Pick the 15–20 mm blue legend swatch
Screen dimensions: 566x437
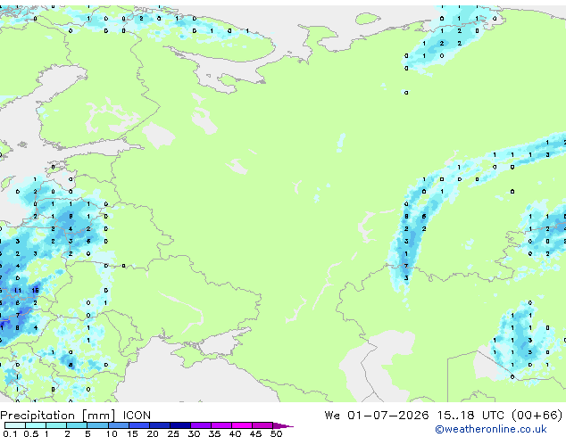coord(139,425)
